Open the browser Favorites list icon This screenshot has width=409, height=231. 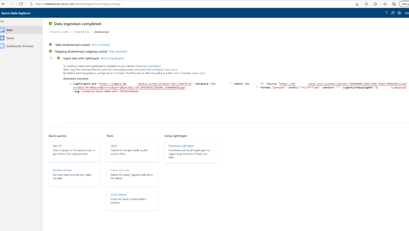(385, 4)
